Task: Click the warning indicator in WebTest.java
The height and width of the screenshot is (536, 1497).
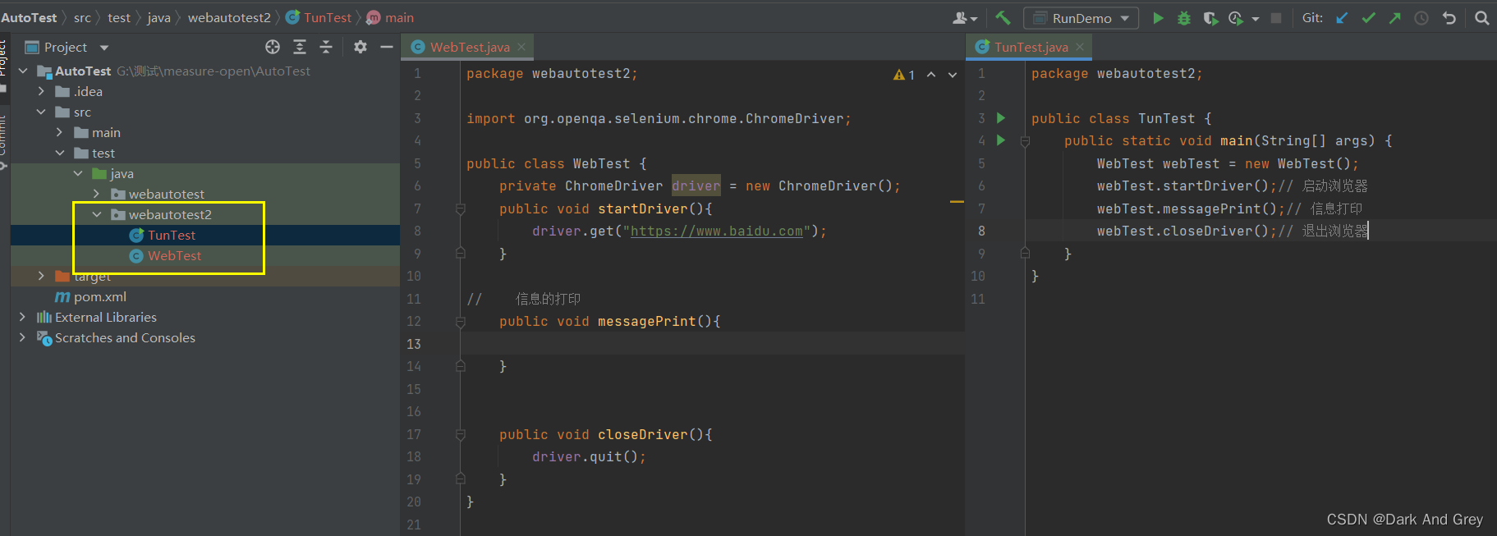Action: tap(903, 75)
